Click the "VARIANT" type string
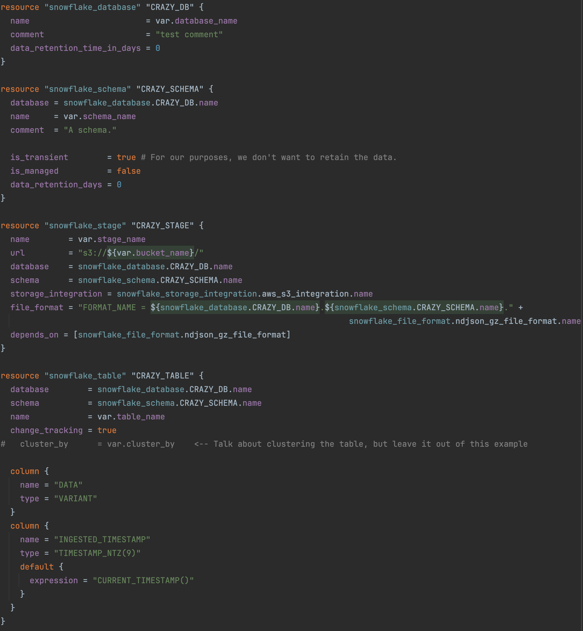The width and height of the screenshot is (583, 631). click(x=75, y=499)
